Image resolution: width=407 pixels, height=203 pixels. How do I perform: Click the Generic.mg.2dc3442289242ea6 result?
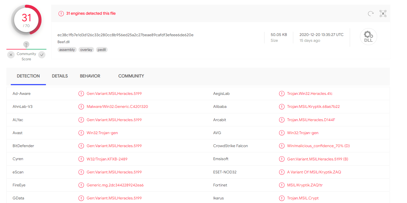pos(115,185)
